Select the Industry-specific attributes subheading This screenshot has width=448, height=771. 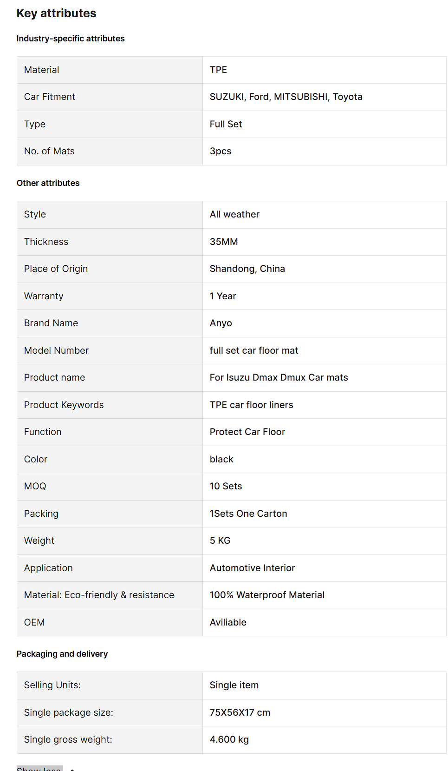(71, 39)
